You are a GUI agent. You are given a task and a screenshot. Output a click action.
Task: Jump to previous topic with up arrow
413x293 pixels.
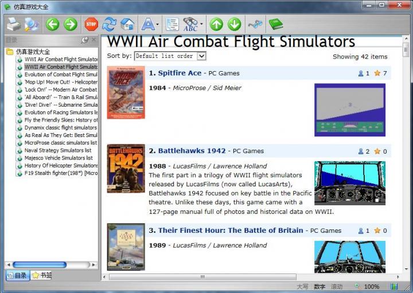[x=216, y=24]
